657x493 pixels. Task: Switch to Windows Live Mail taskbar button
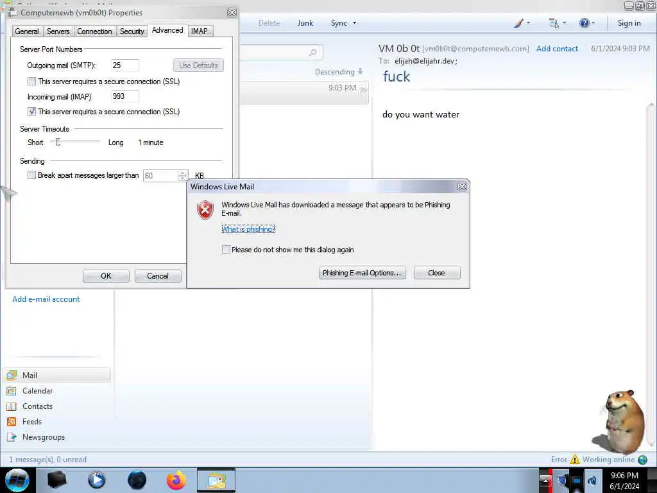[216, 480]
